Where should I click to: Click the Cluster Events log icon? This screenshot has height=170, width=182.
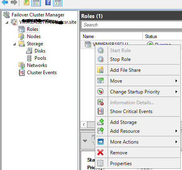(22, 73)
